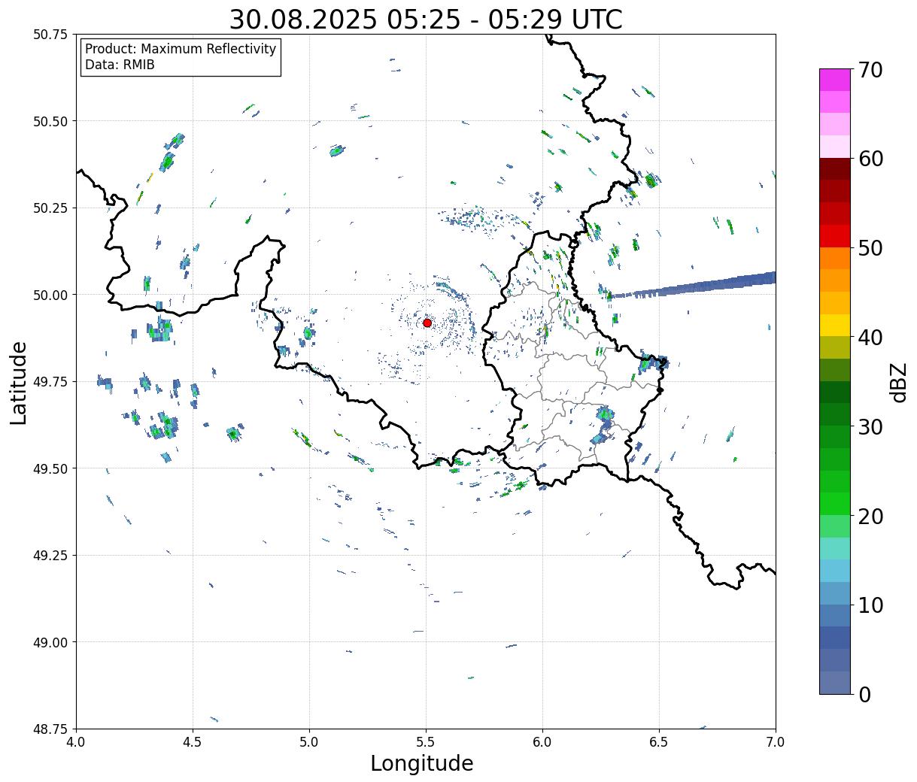Click the yellow swatch just above 40
This screenshot has width=917, height=782.
pos(835,325)
